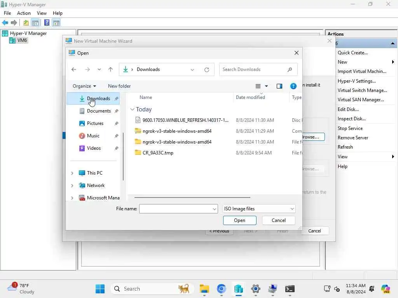Click the blue help toolbar icon

[x=47, y=23]
